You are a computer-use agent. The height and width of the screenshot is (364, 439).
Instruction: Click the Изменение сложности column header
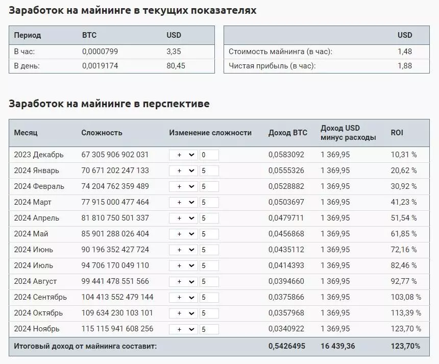click(x=210, y=133)
